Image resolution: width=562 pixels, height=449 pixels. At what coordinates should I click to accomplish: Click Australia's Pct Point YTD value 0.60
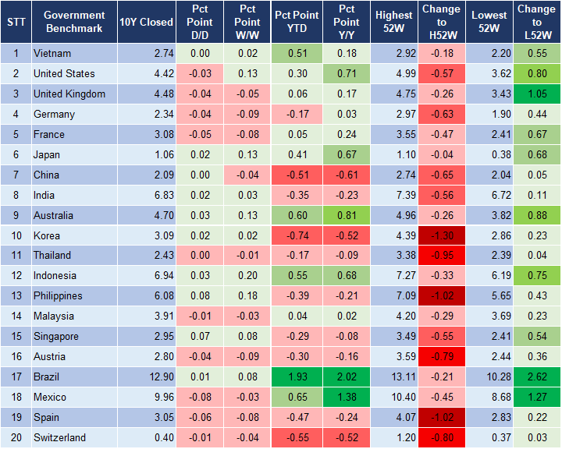(x=297, y=215)
